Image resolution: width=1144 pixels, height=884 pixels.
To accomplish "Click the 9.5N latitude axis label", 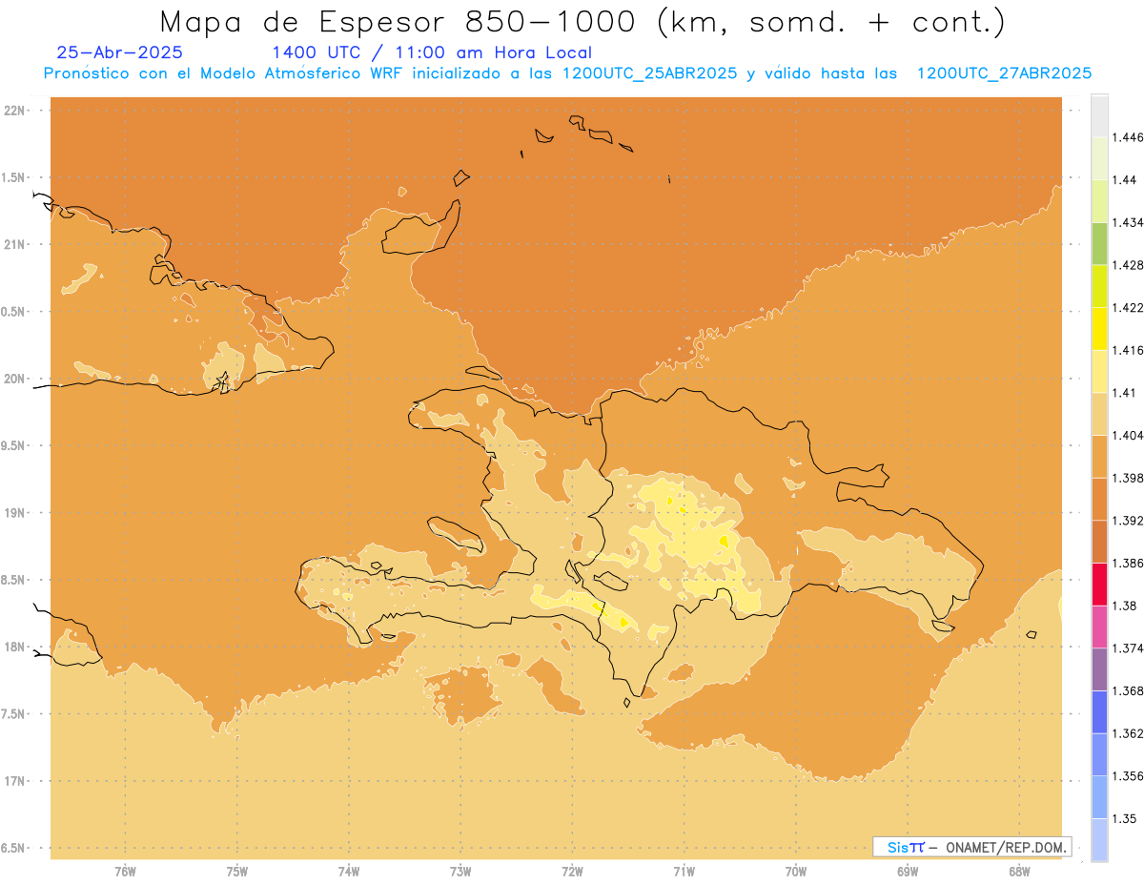I will click(x=14, y=445).
